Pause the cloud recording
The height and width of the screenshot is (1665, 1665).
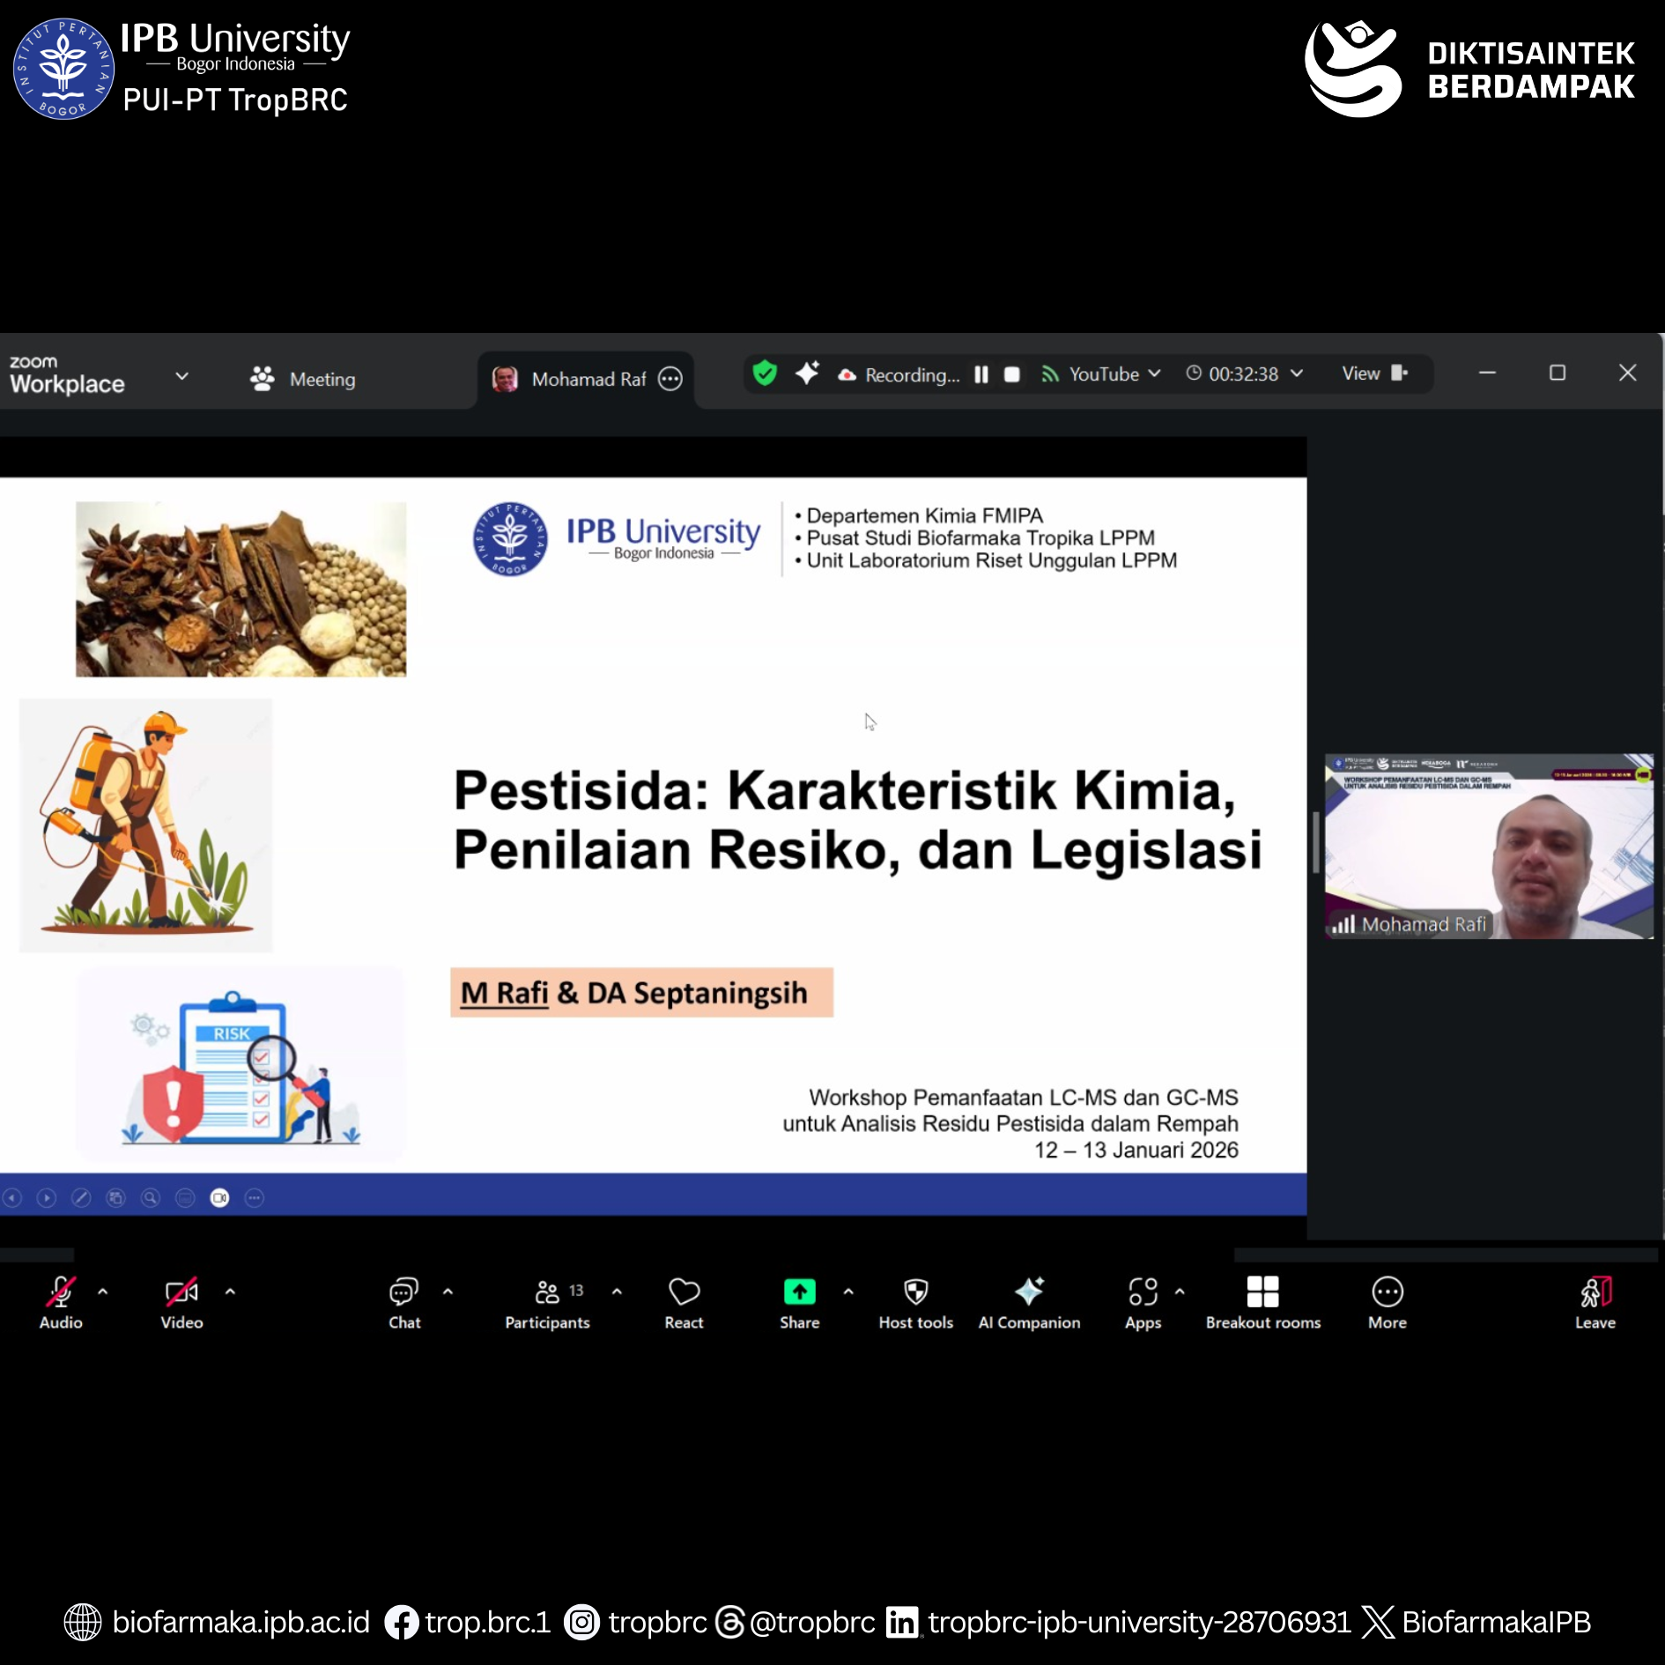981,374
